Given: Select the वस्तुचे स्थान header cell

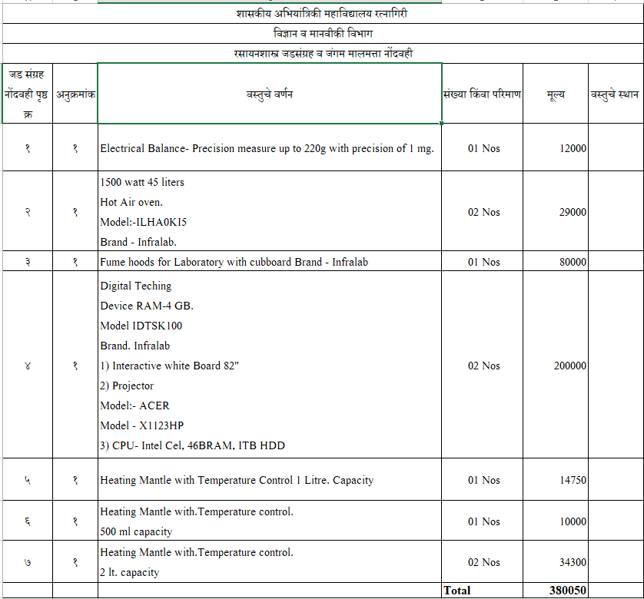Looking at the screenshot, I should pos(615,94).
